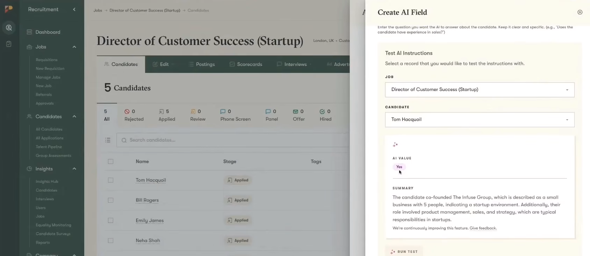Viewport: 590px width, 256px height.
Task: Switch to the Candidates tab
Action: point(121,64)
